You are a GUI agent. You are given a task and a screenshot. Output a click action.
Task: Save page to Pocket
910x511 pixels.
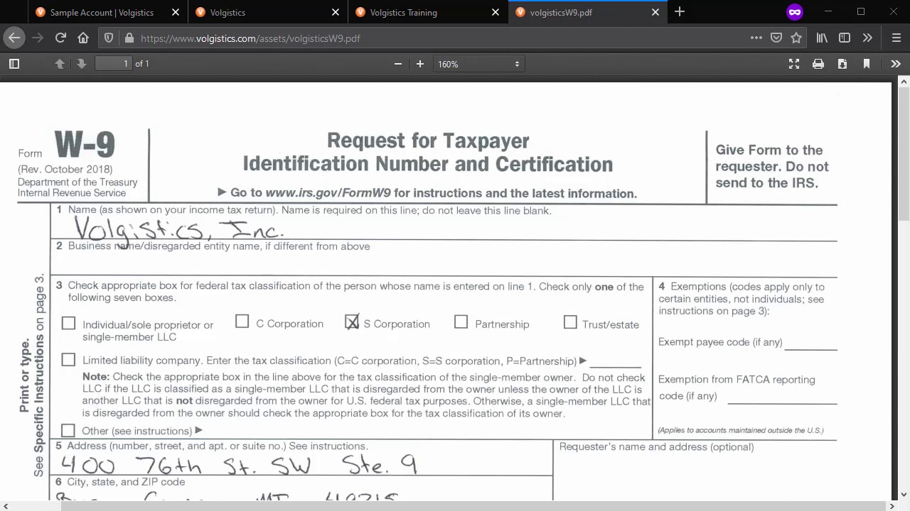point(776,38)
